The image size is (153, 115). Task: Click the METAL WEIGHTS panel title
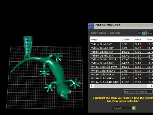(108, 25)
